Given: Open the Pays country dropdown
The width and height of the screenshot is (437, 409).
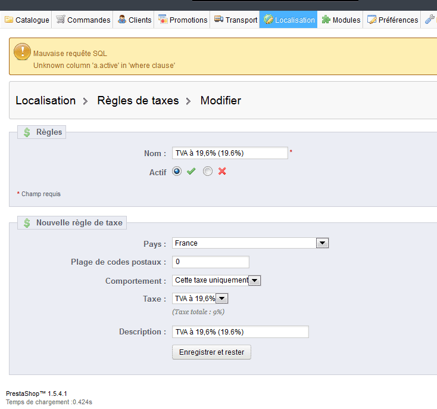Looking at the screenshot, I should tap(250, 243).
